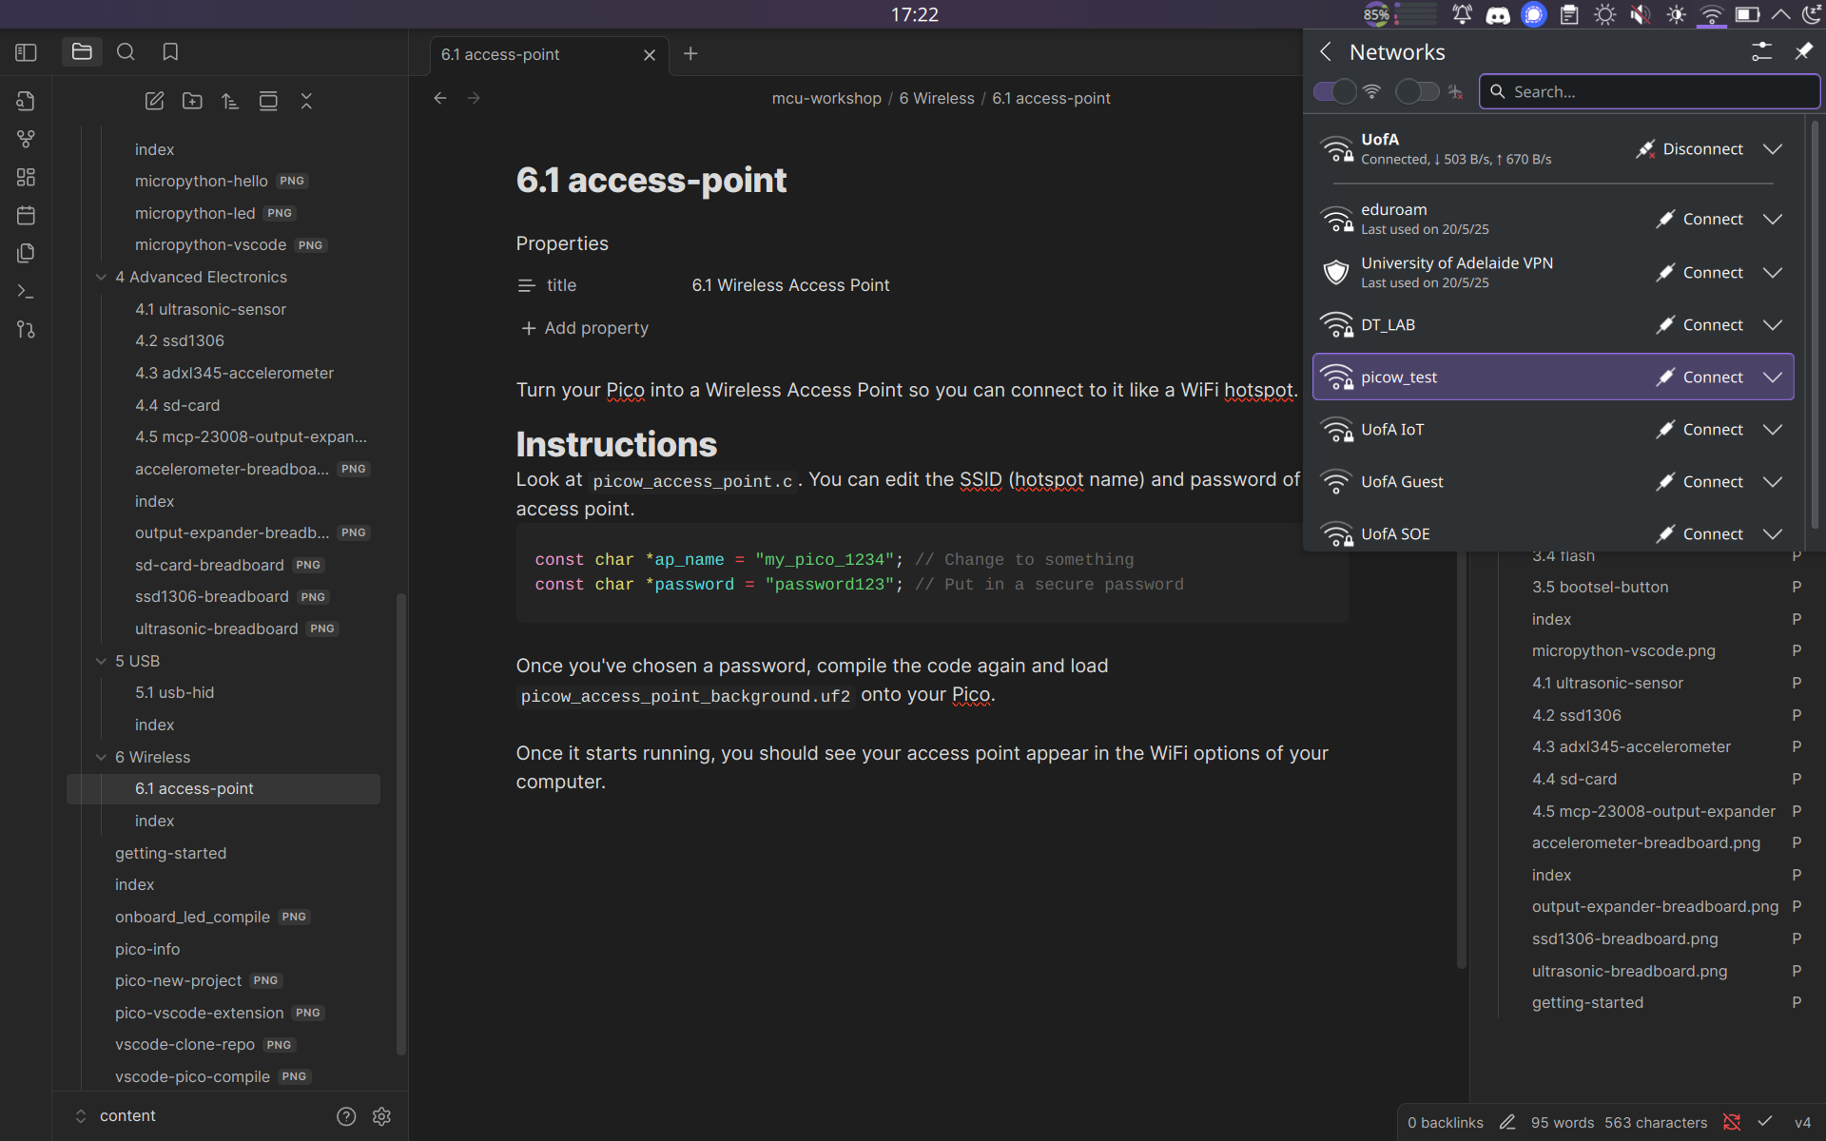Open the templates ribbon icon
Image resolution: width=1826 pixels, height=1141 pixels.
click(27, 253)
